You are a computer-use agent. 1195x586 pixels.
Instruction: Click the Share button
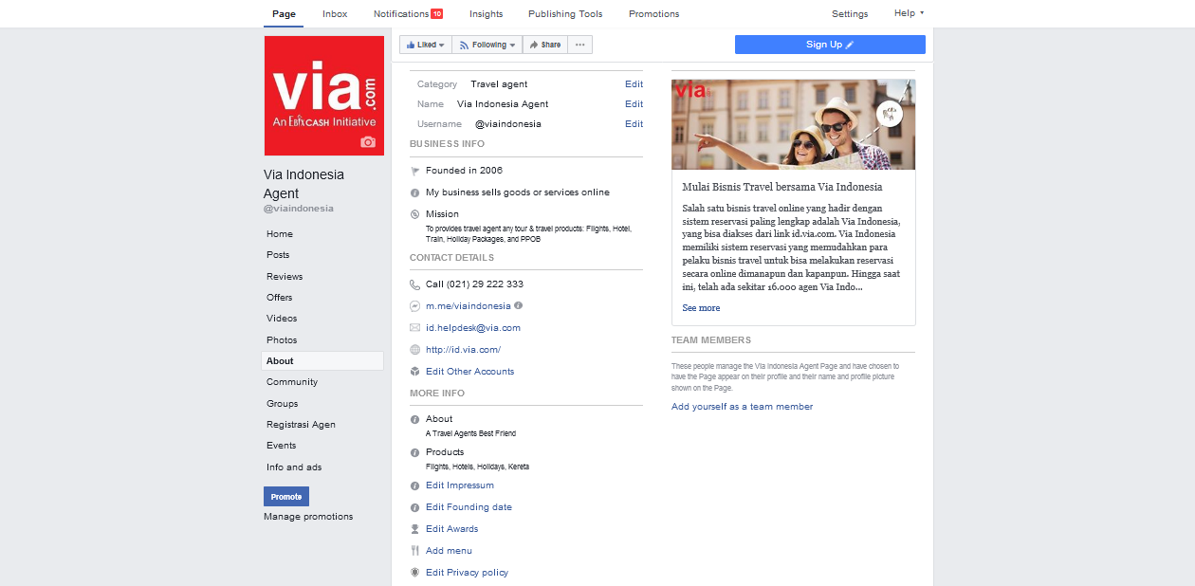pos(544,45)
